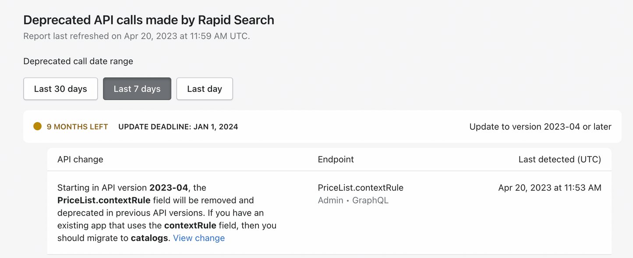The image size is (633, 258).
Task: Click the Deprecated API calls page heading
Action: tap(149, 20)
